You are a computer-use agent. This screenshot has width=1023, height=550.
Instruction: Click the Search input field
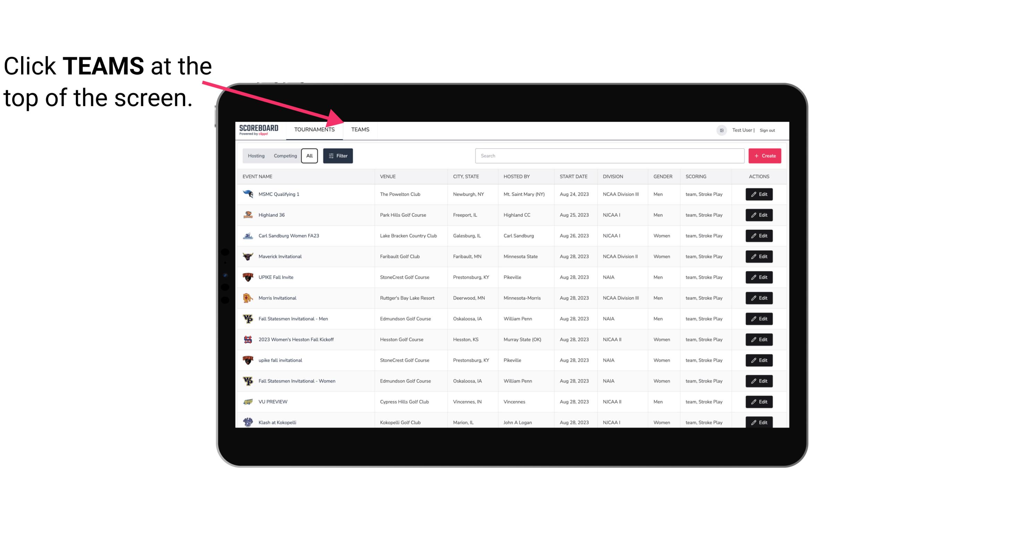tap(610, 155)
